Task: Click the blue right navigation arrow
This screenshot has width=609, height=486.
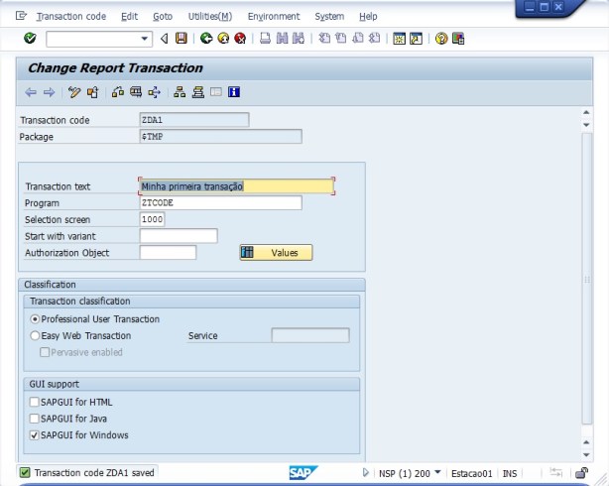Action: click(x=49, y=92)
